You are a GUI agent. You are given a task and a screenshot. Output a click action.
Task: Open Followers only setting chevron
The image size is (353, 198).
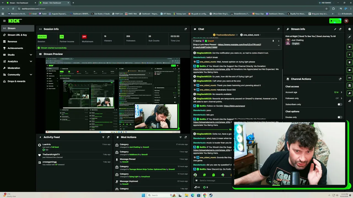coord(341,98)
